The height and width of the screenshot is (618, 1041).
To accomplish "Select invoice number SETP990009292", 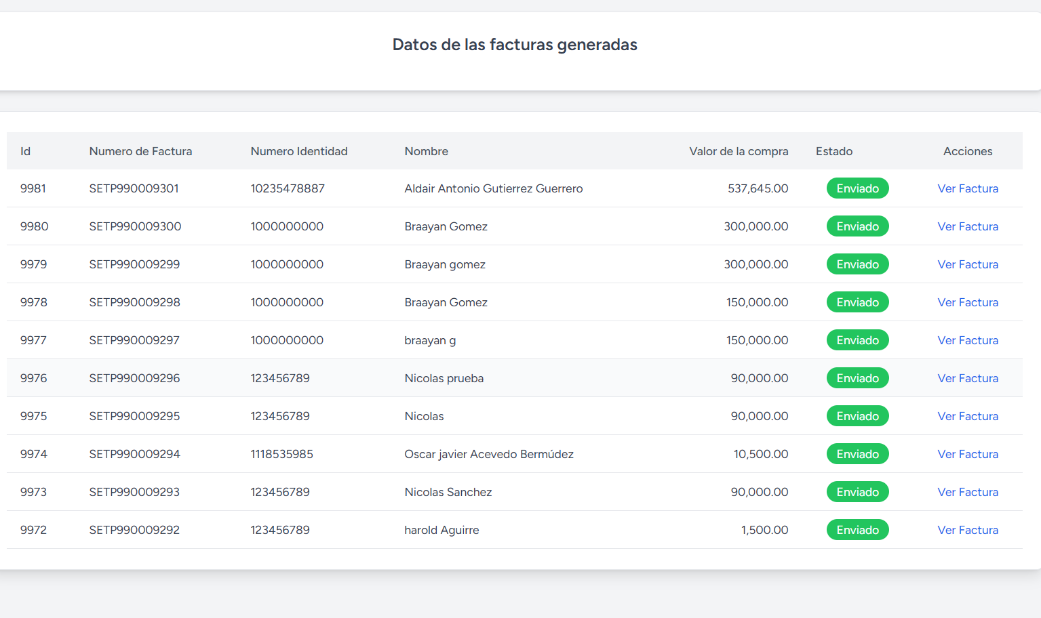I will [x=134, y=530].
